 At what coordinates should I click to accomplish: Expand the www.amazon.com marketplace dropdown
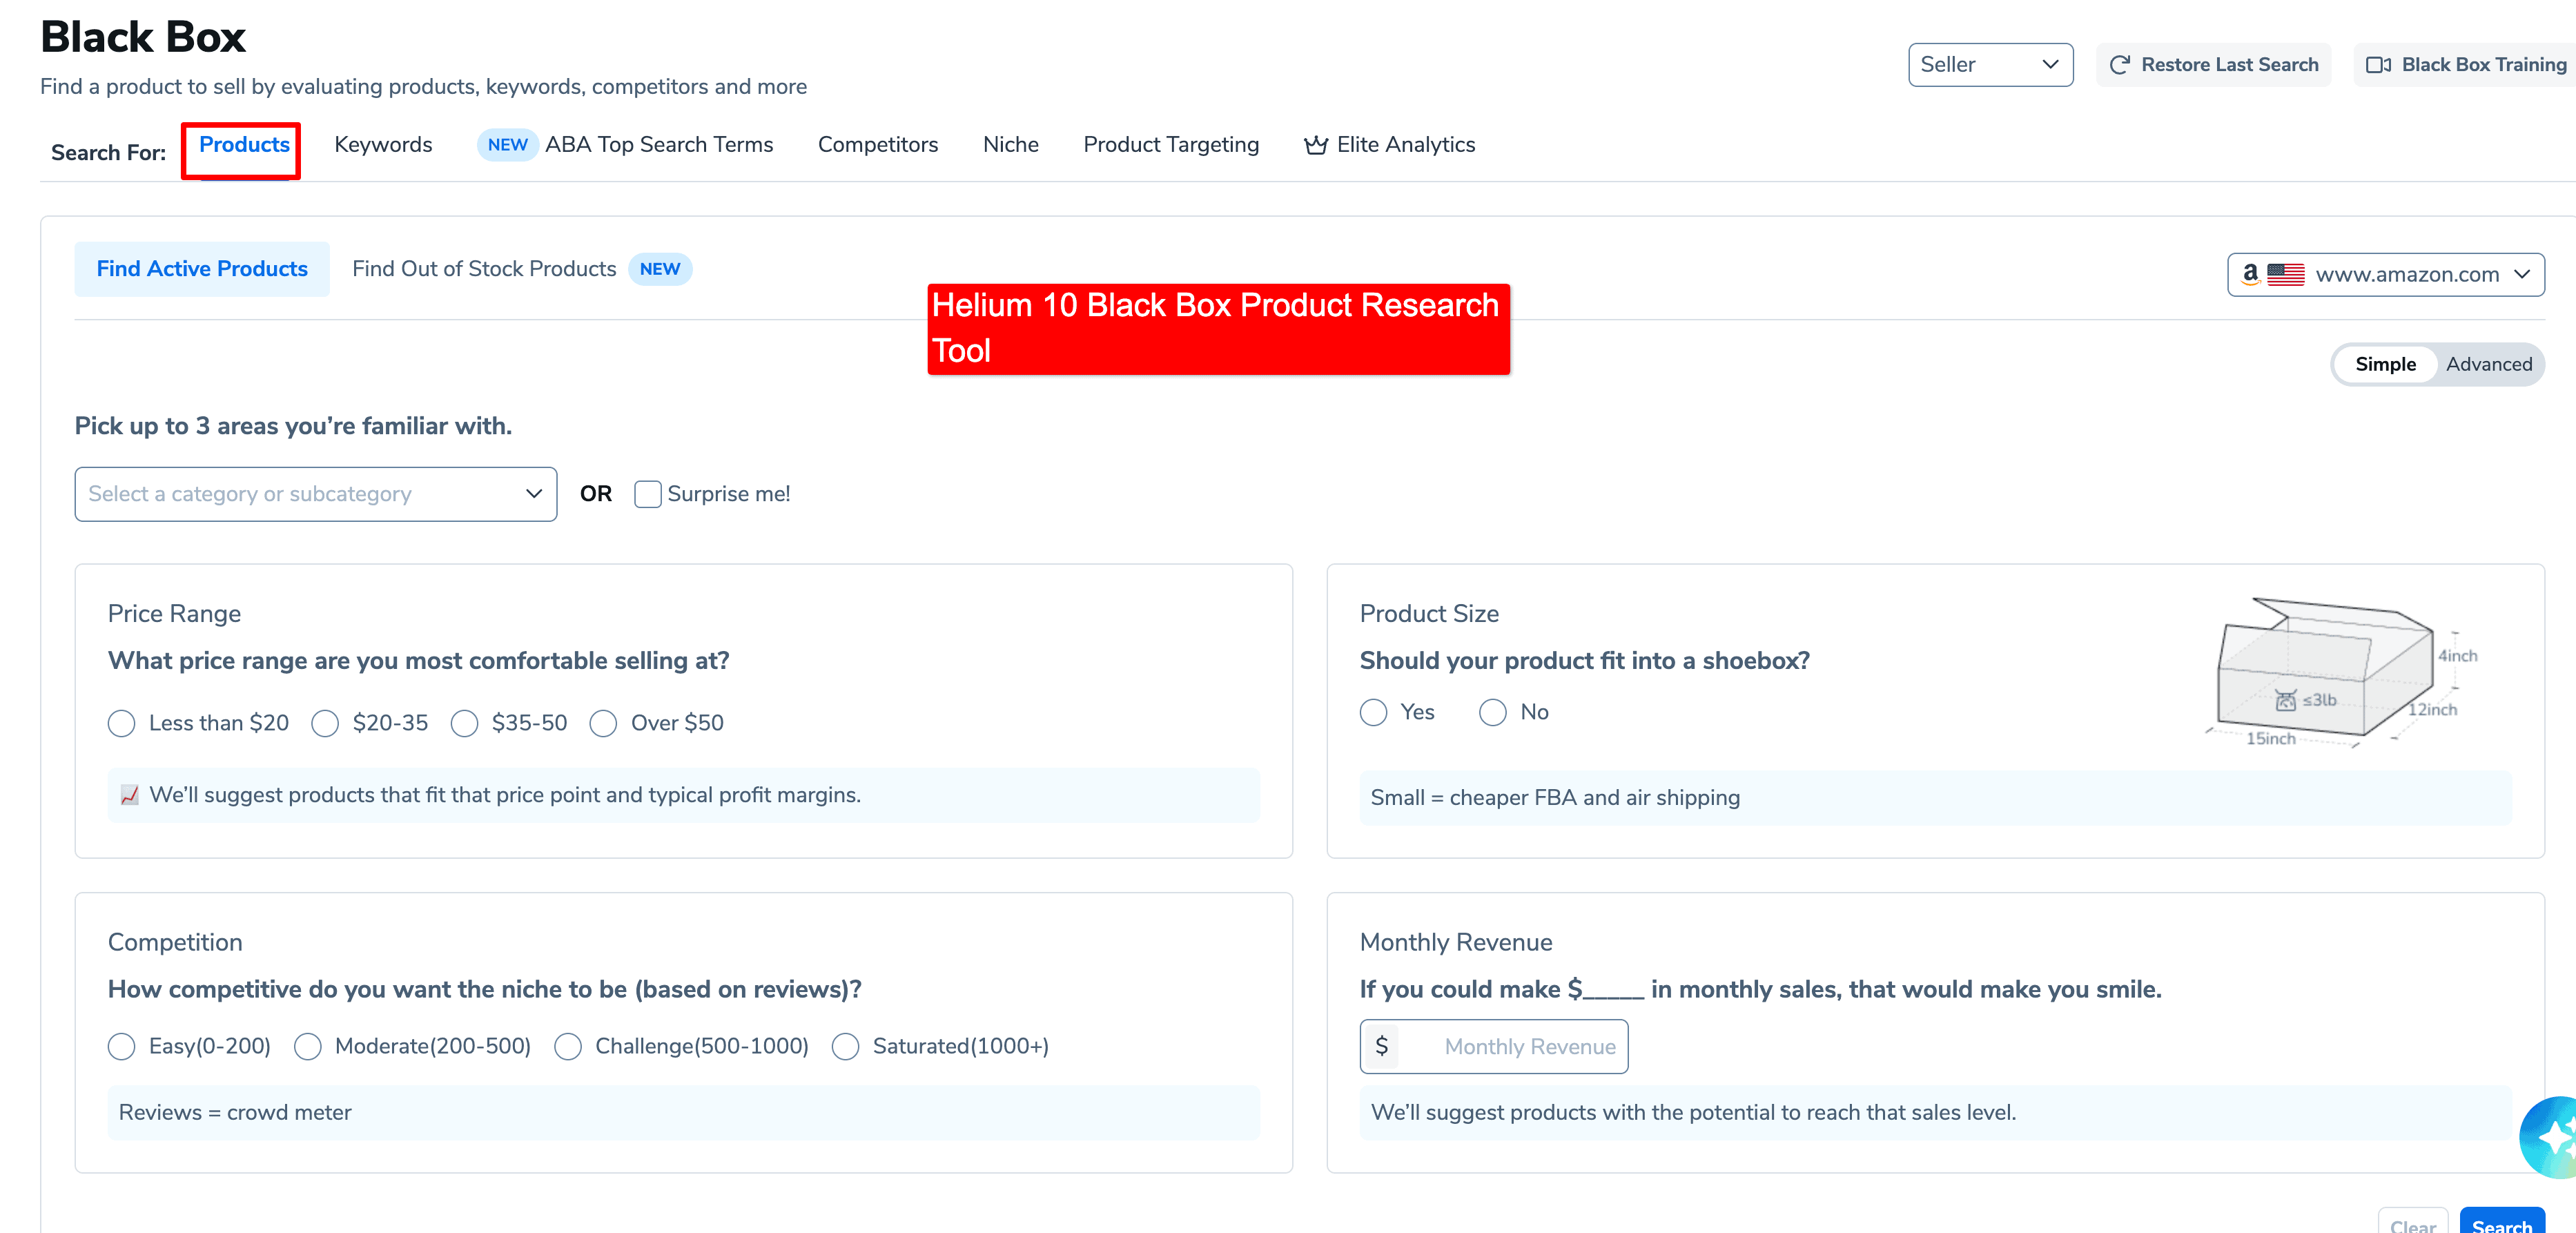pos(2385,274)
